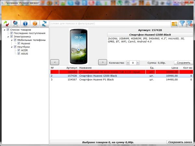Open the blue info icon

pos(25,24)
